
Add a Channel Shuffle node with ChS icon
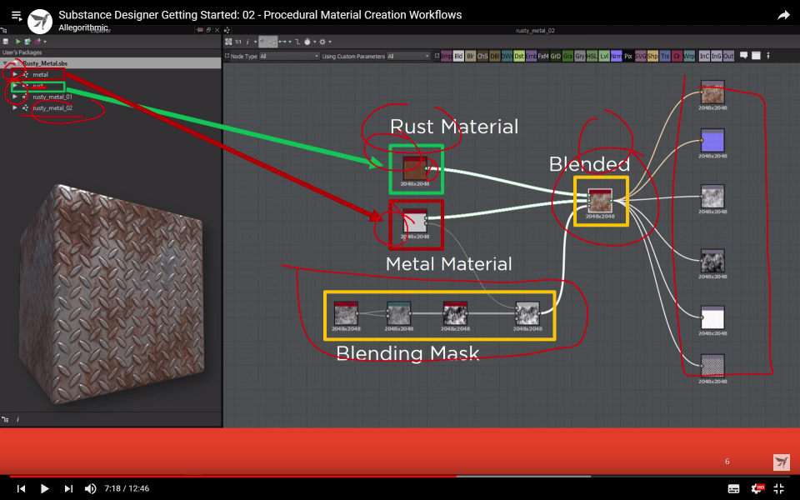point(482,56)
